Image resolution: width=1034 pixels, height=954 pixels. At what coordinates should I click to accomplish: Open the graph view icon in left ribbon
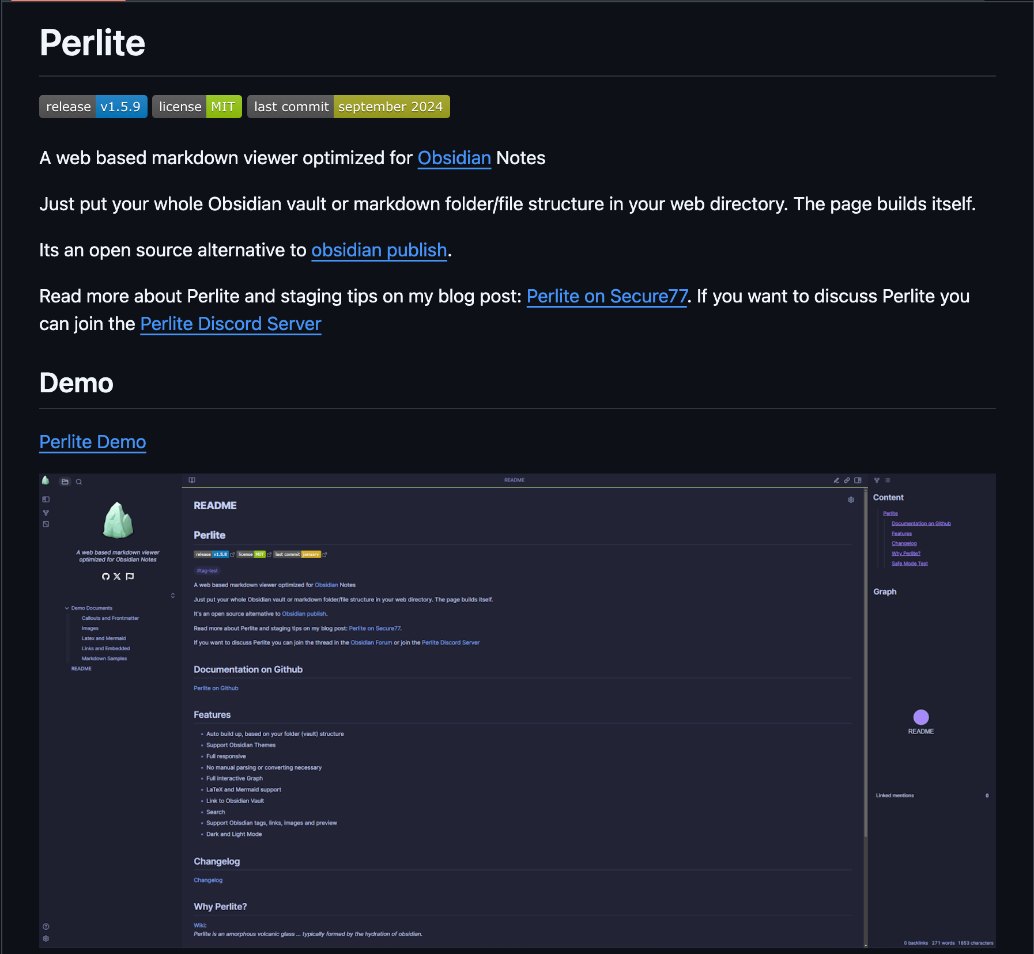(x=46, y=512)
